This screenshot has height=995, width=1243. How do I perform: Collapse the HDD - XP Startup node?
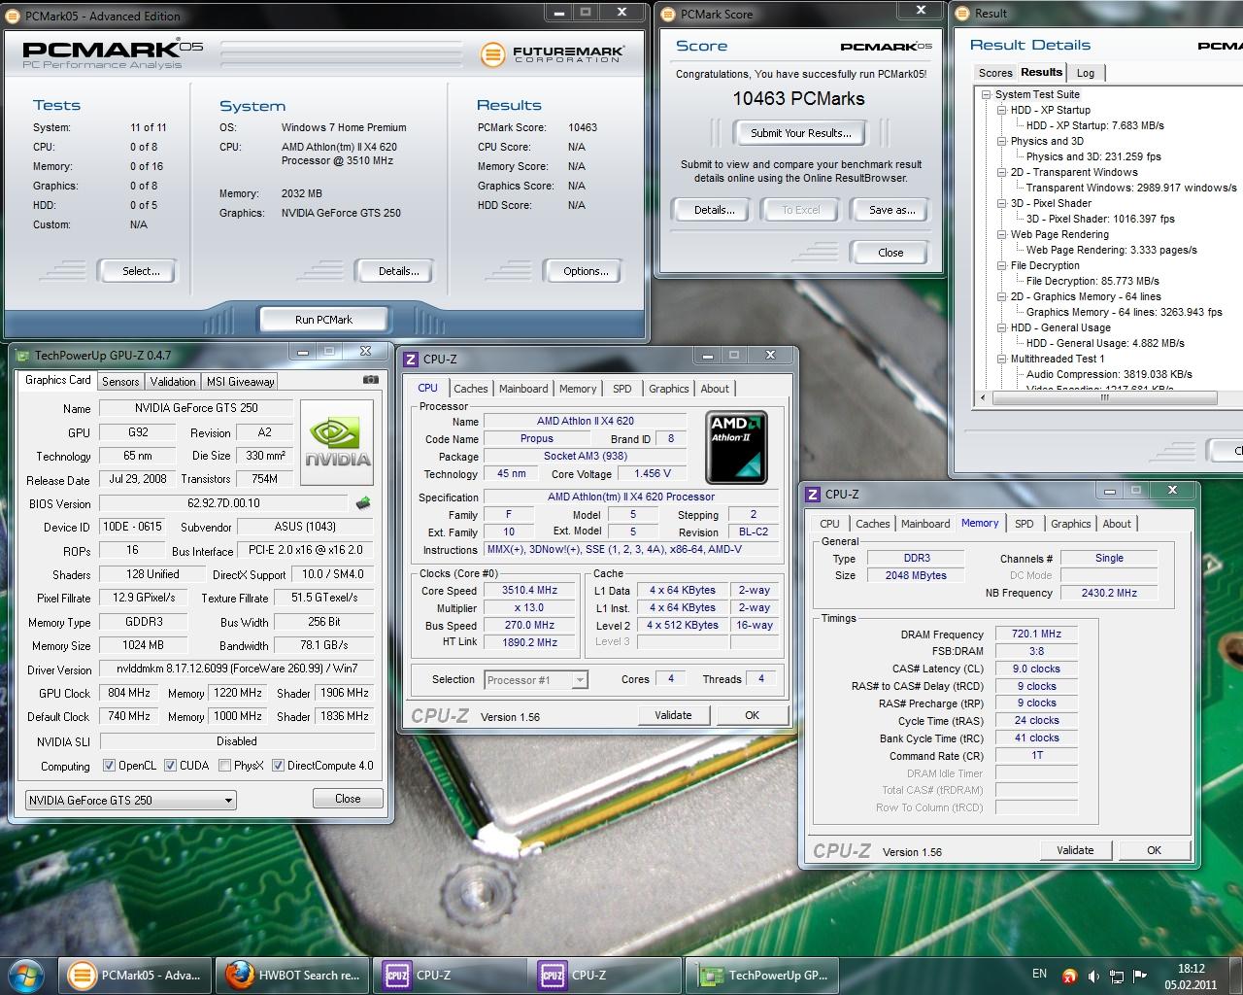pyautogui.click(x=1001, y=111)
